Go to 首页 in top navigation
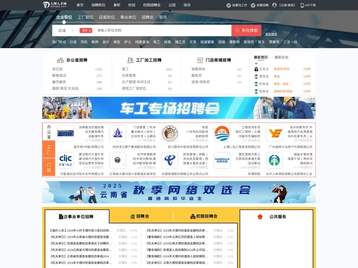The image size is (358, 268). pyautogui.click(x=80, y=5)
